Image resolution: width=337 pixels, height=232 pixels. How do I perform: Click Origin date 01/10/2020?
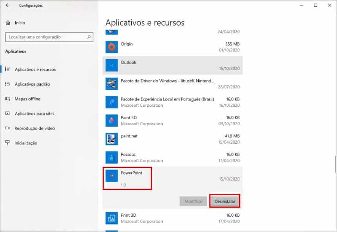click(229, 50)
